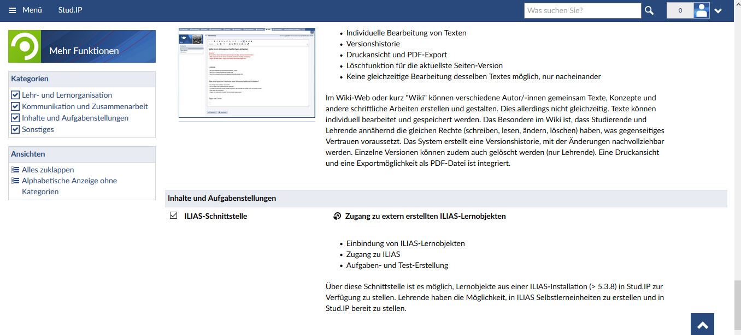The width and height of the screenshot is (741, 335).
Task: Click the notification counter showing 0
Action: 680,10
